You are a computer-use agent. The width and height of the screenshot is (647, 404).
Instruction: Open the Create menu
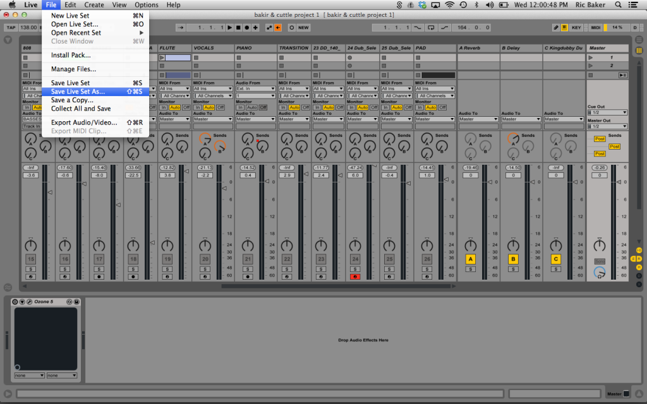[94, 5]
